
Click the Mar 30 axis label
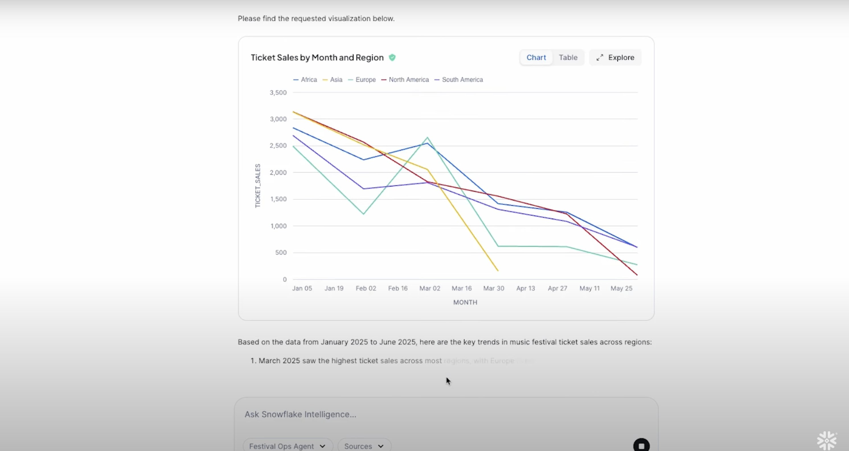click(494, 289)
